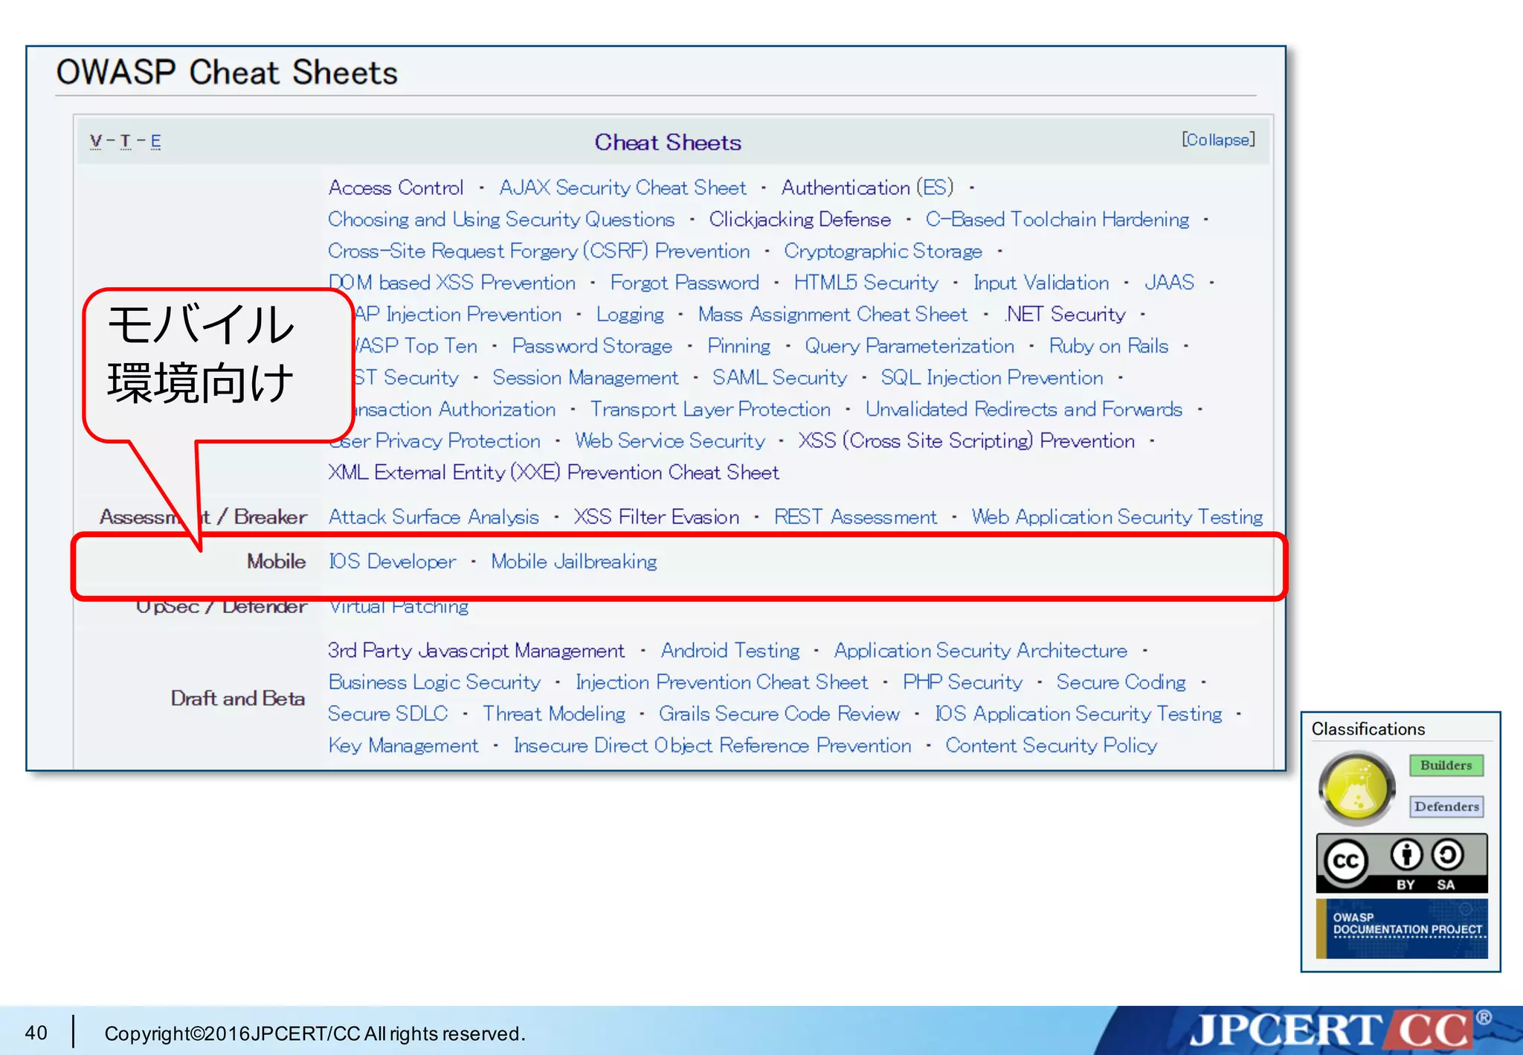Click the green Builders classification badge
Image resolution: width=1523 pixels, height=1055 pixels.
point(1445,765)
